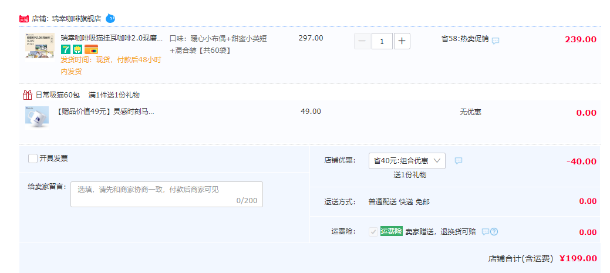
Task: Click the item subtotal 239.00
Action: tap(581, 39)
